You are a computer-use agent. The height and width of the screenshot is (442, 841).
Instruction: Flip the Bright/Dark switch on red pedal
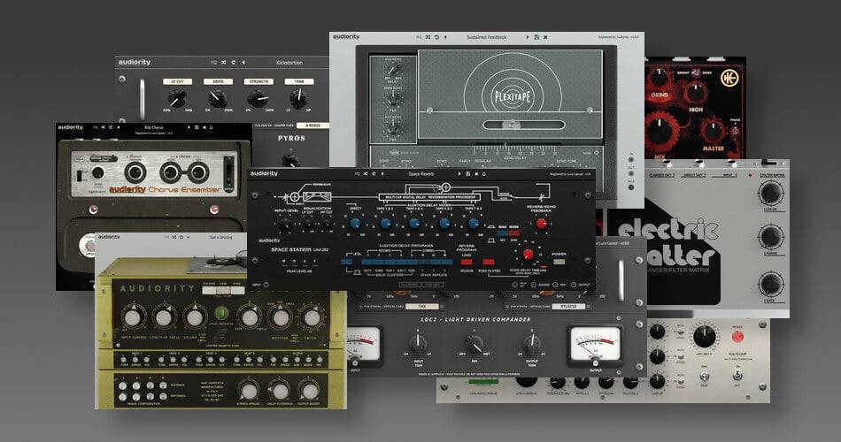695,72
